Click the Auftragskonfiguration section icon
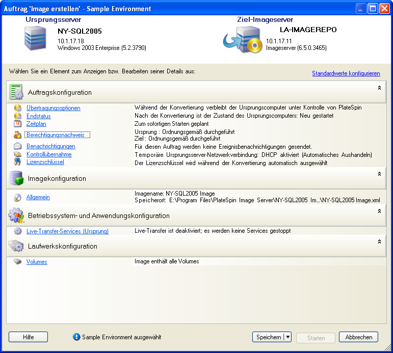393x353 pixels. pyautogui.click(x=16, y=92)
